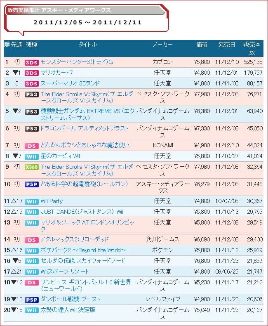268x326 pixels.
Task: Open the とある科学の超電磁砲(レールガン) link
Action: pos(84,184)
